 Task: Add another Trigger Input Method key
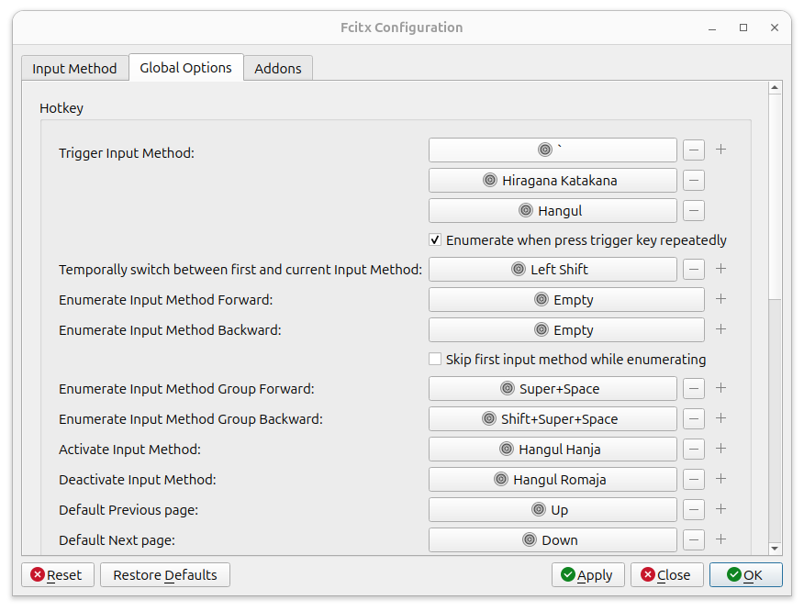(x=720, y=150)
